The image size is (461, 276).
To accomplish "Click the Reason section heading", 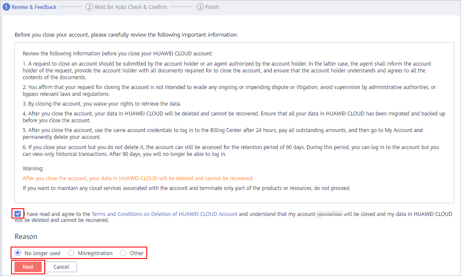I will pos(26,236).
